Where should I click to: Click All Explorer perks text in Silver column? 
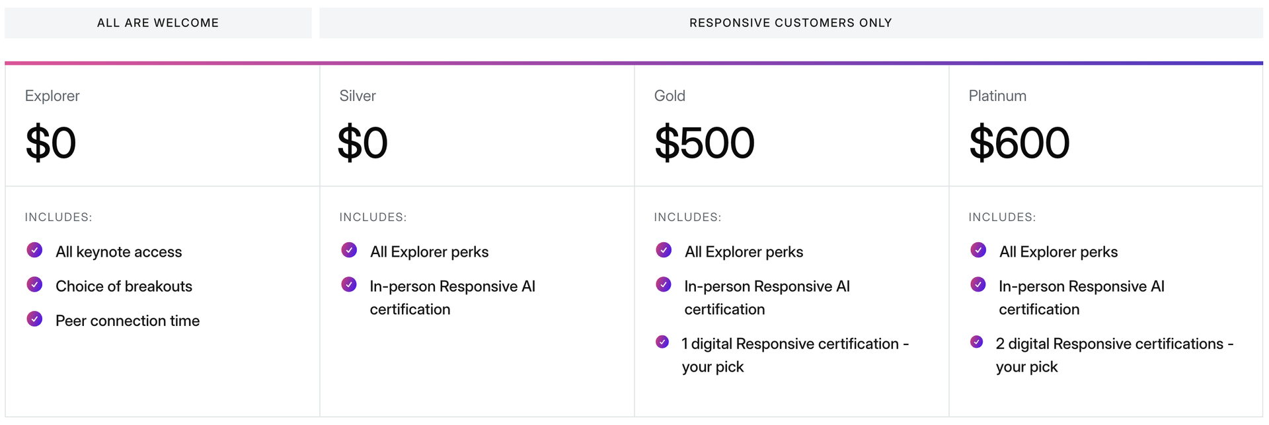pyautogui.click(x=429, y=252)
